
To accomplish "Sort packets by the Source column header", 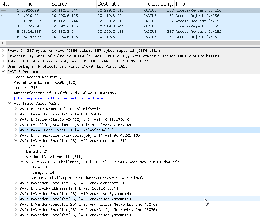I will [59, 4].
